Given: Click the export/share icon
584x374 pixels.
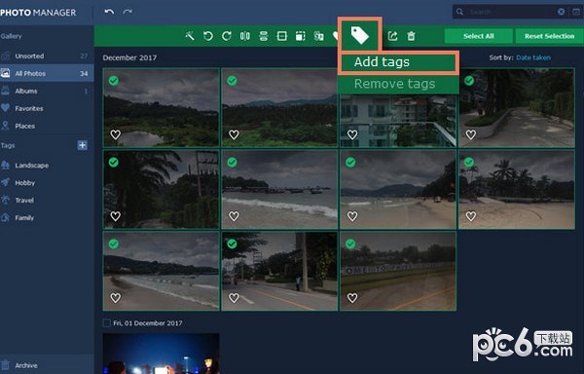Looking at the screenshot, I should pyautogui.click(x=392, y=36).
